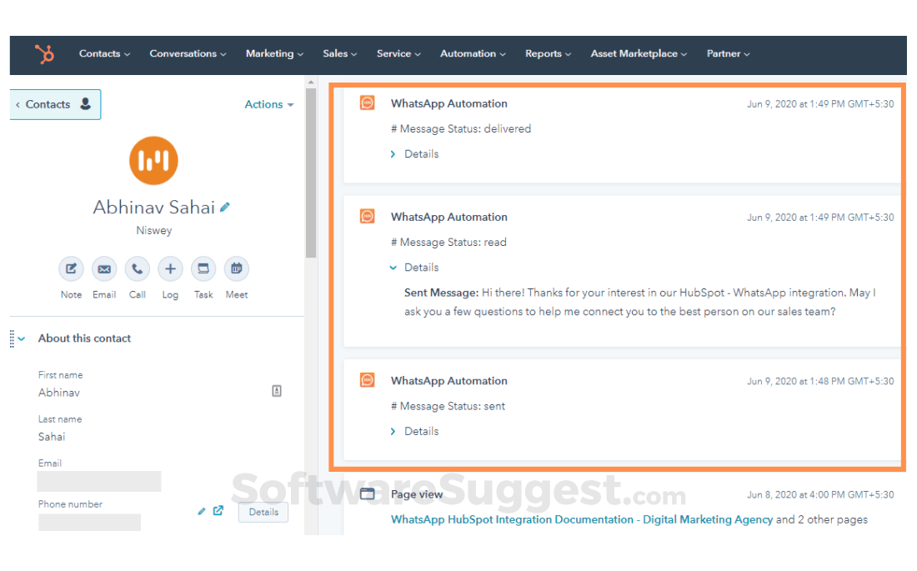This screenshot has width=917, height=571.
Task: Open the Sales menu
Action: [x=340, y=54]
